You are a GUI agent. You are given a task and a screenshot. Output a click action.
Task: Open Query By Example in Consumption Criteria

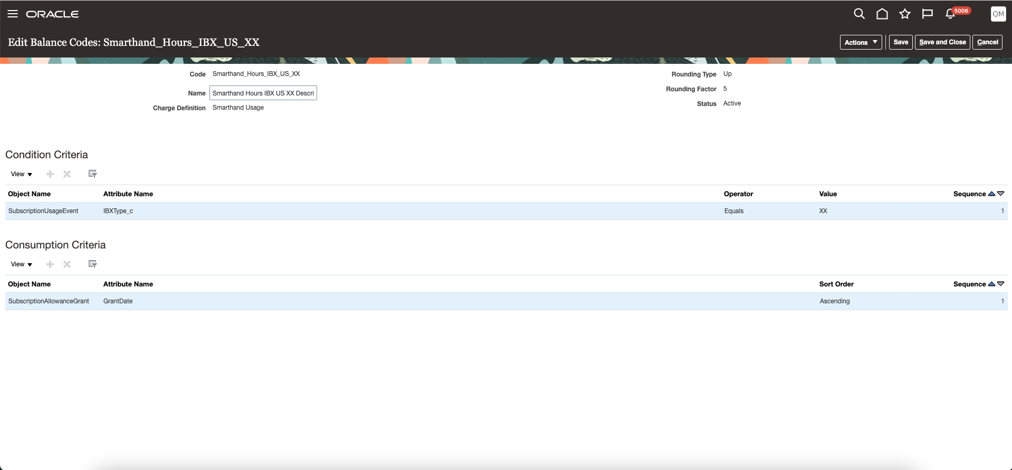(93, 264)
